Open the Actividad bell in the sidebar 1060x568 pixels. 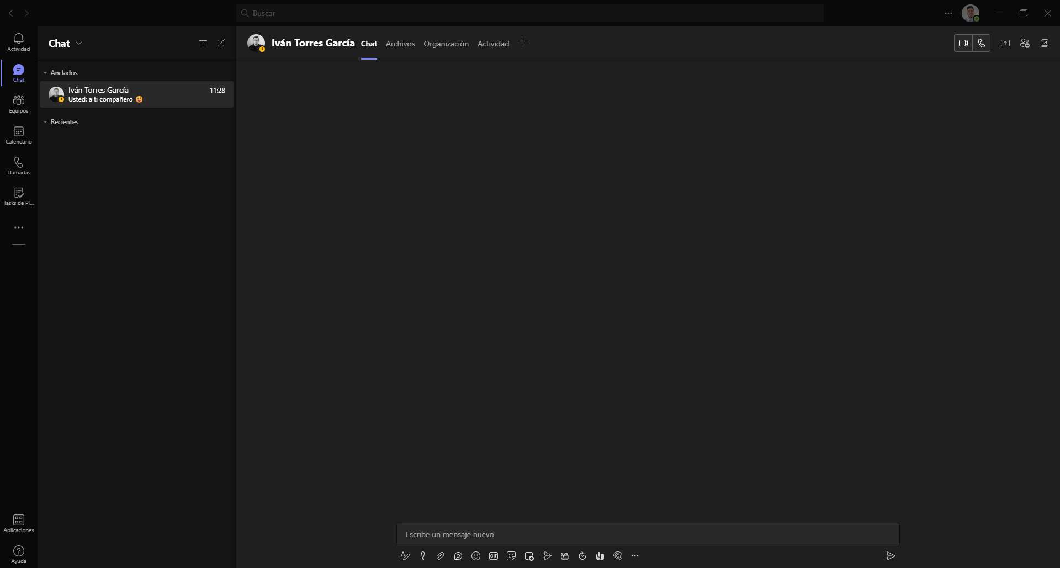coord(19,42)
